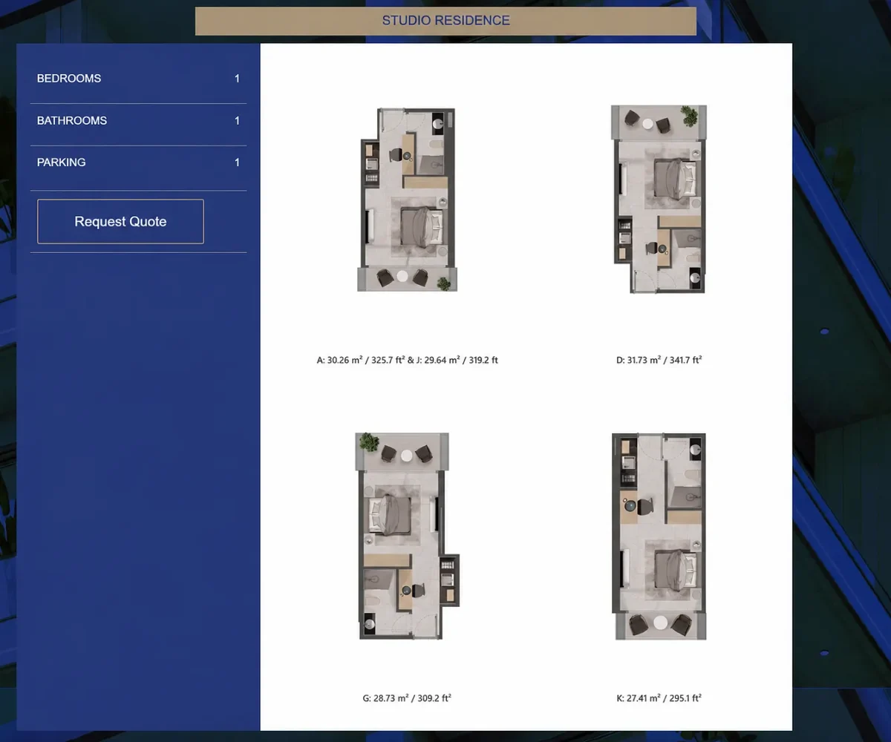Click the bathroom sink in type K plan
The height and width of the screenshot is (742, 891).
(696, 449)
